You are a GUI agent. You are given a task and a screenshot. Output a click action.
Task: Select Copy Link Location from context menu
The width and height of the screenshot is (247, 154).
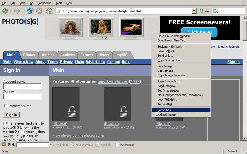(181, 60)
